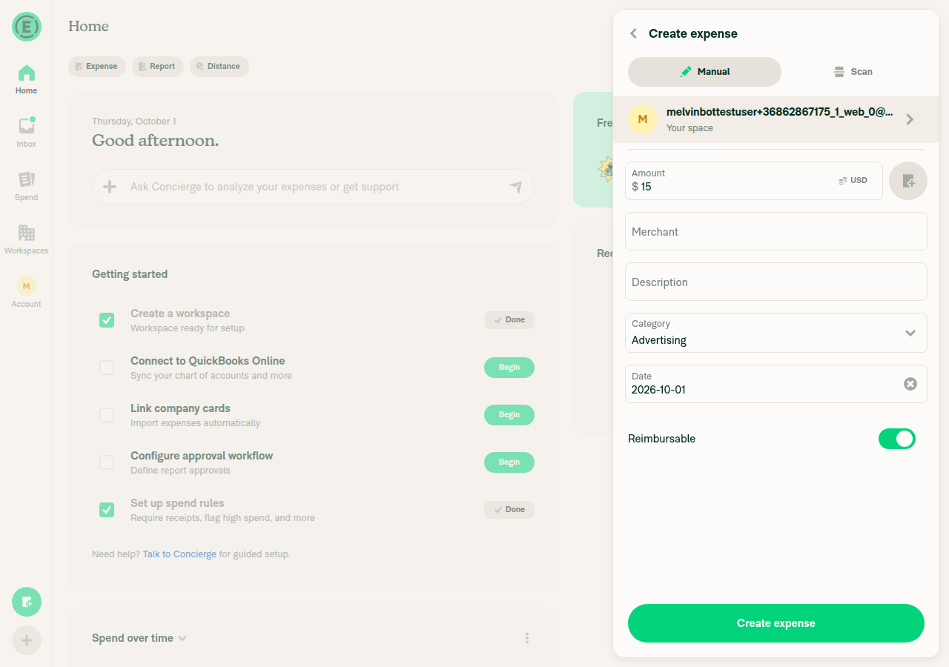Click the Ask Concierge input box

(313, 187)
